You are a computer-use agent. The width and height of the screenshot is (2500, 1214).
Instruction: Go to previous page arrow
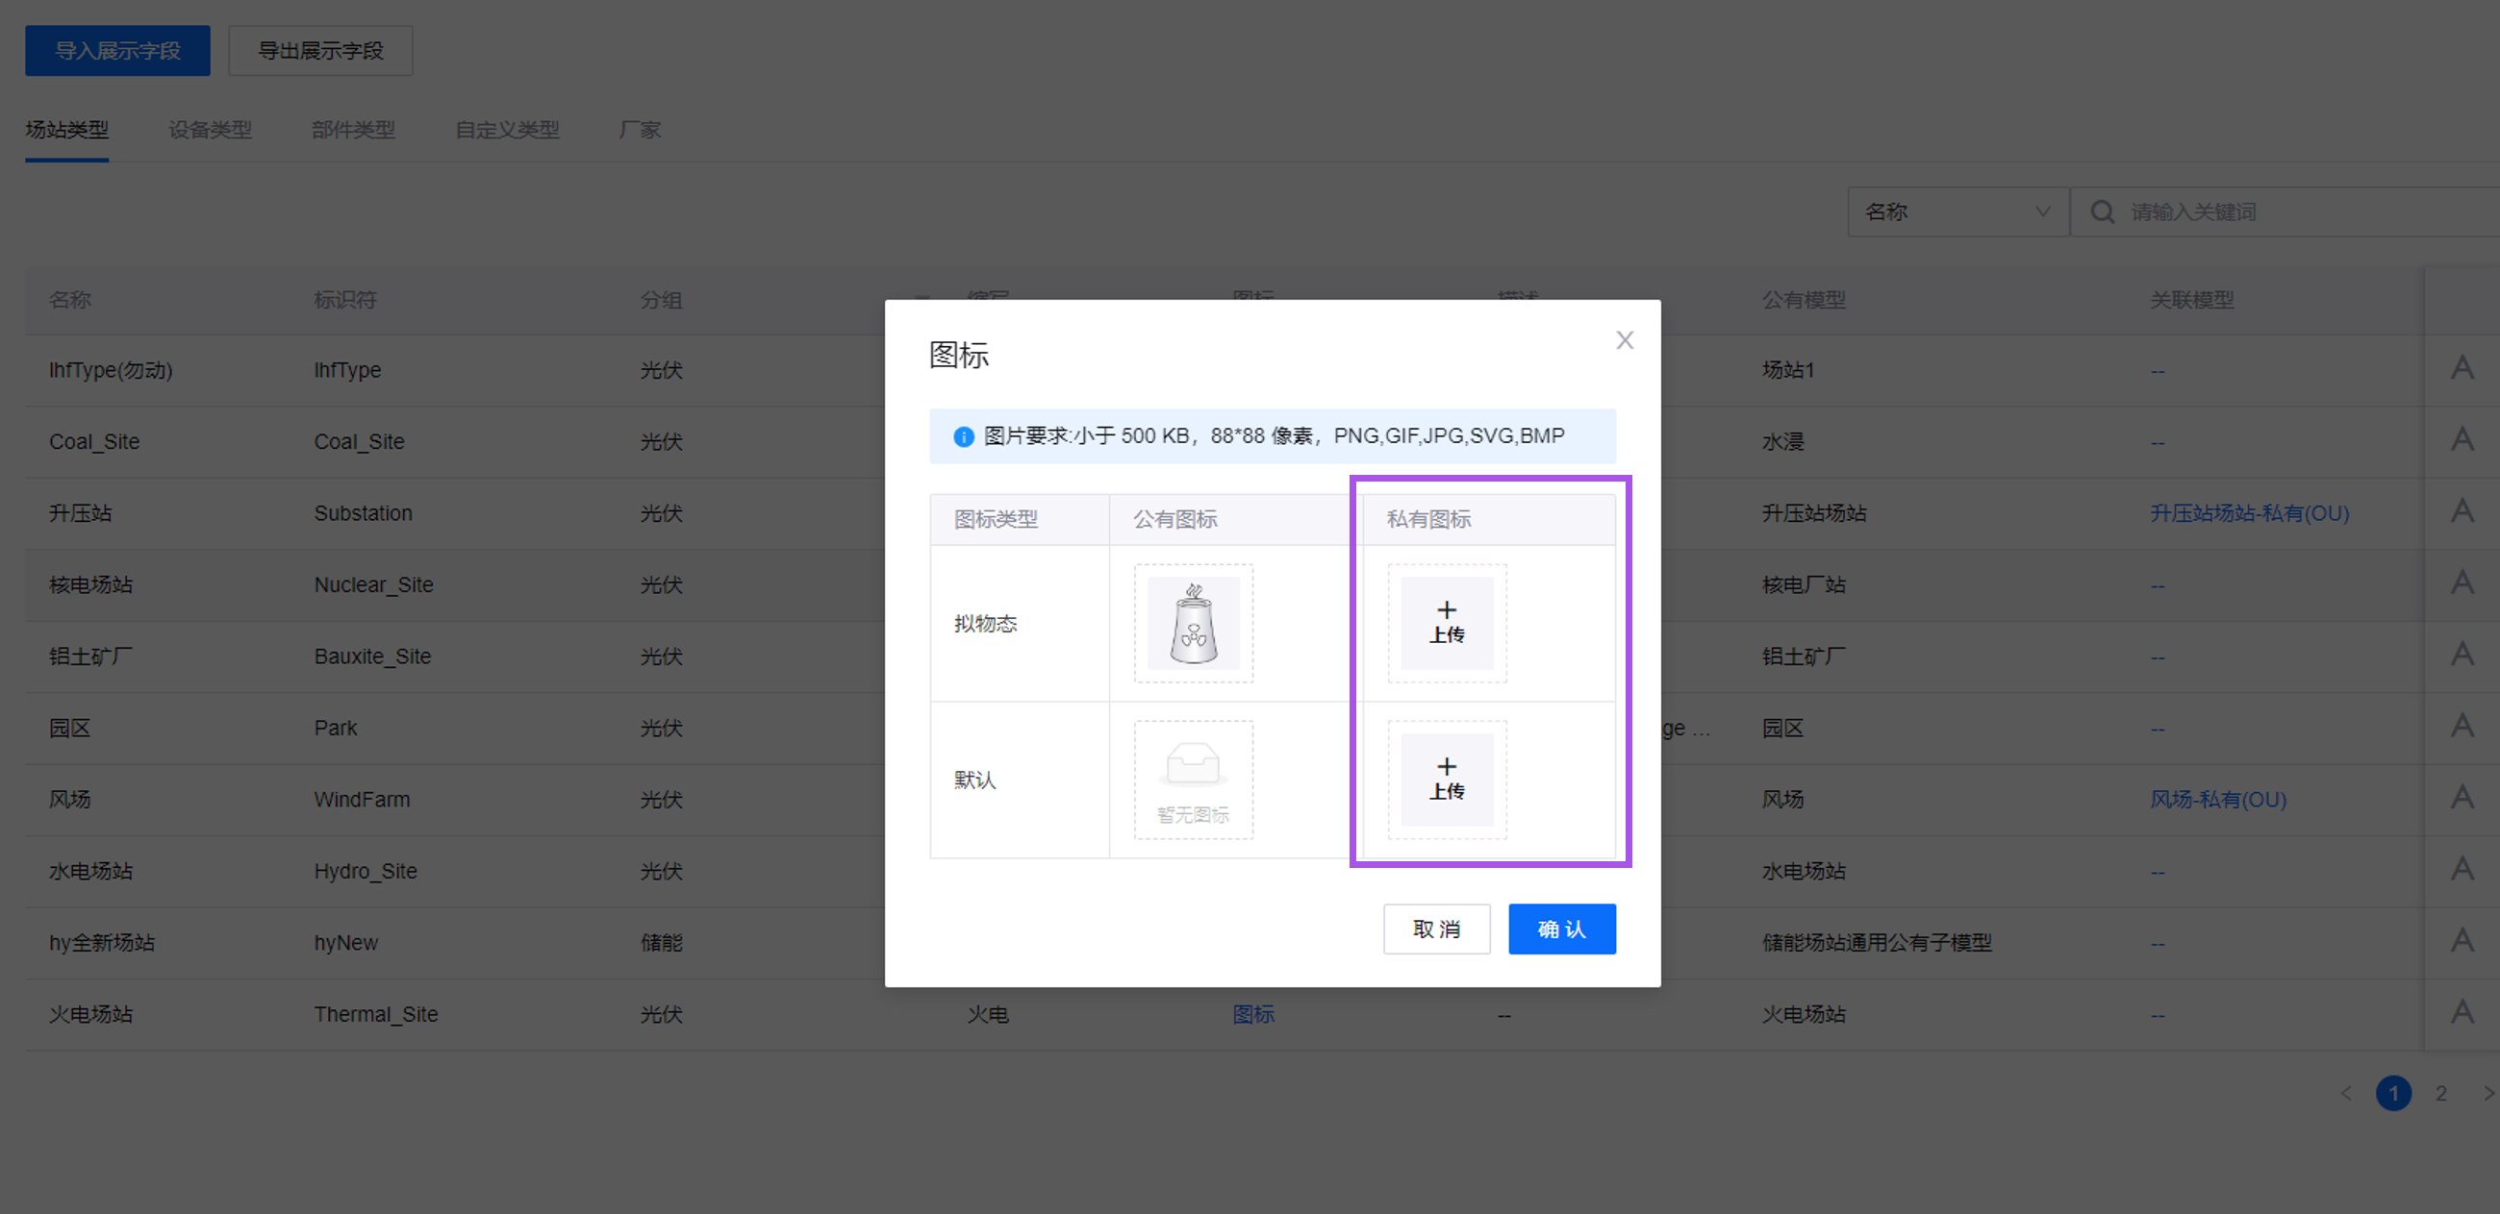click(2346, 1093)
